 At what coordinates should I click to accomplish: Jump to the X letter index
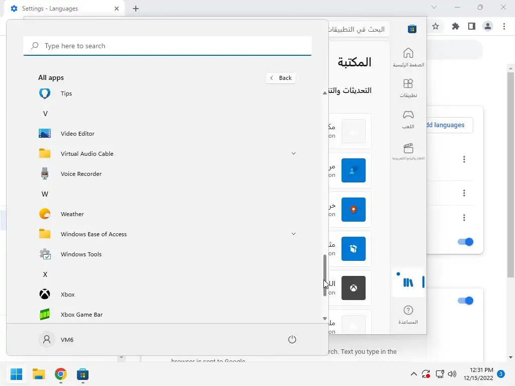click(x=45, y=274)
